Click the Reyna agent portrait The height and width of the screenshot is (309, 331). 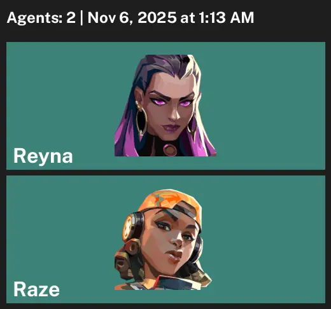point(165,106)
